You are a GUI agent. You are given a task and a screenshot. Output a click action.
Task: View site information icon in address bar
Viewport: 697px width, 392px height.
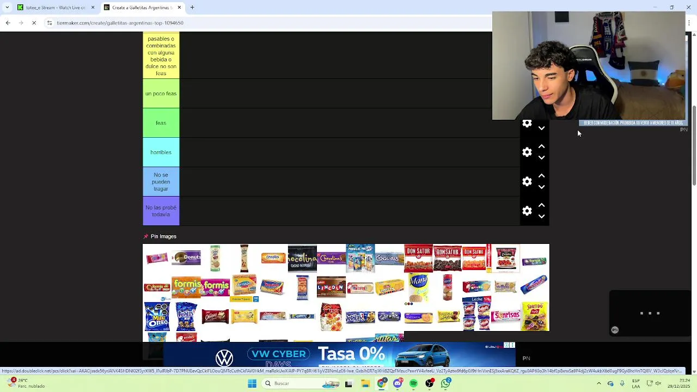[x=50, y=23]
